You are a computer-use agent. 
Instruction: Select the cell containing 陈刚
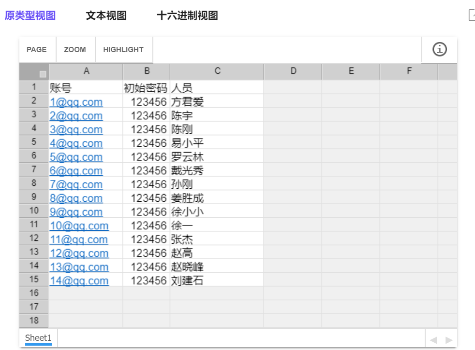217,129
